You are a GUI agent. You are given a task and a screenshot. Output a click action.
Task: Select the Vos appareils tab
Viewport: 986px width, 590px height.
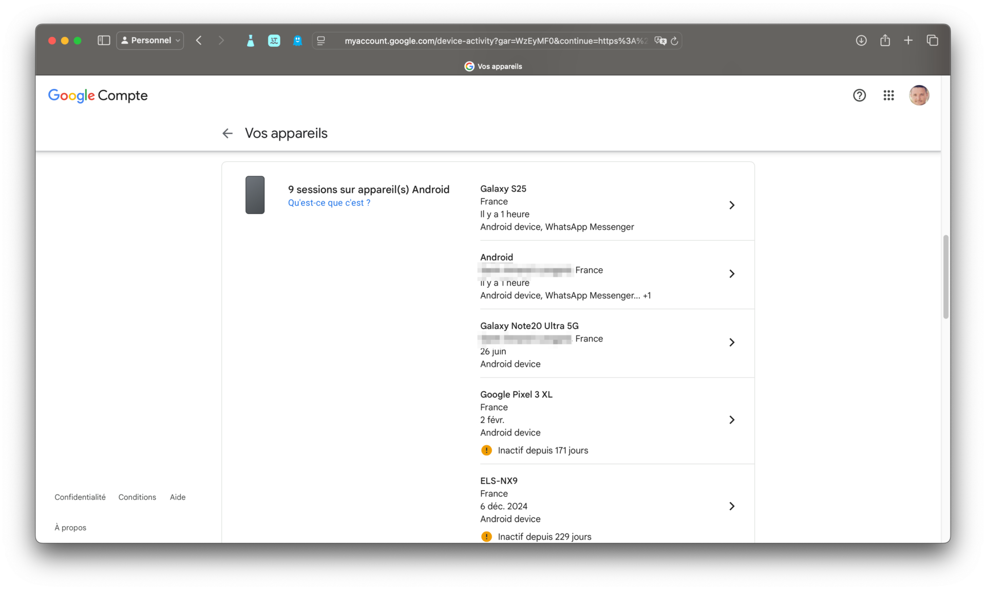pyautogui.click(x=493, y=66)
